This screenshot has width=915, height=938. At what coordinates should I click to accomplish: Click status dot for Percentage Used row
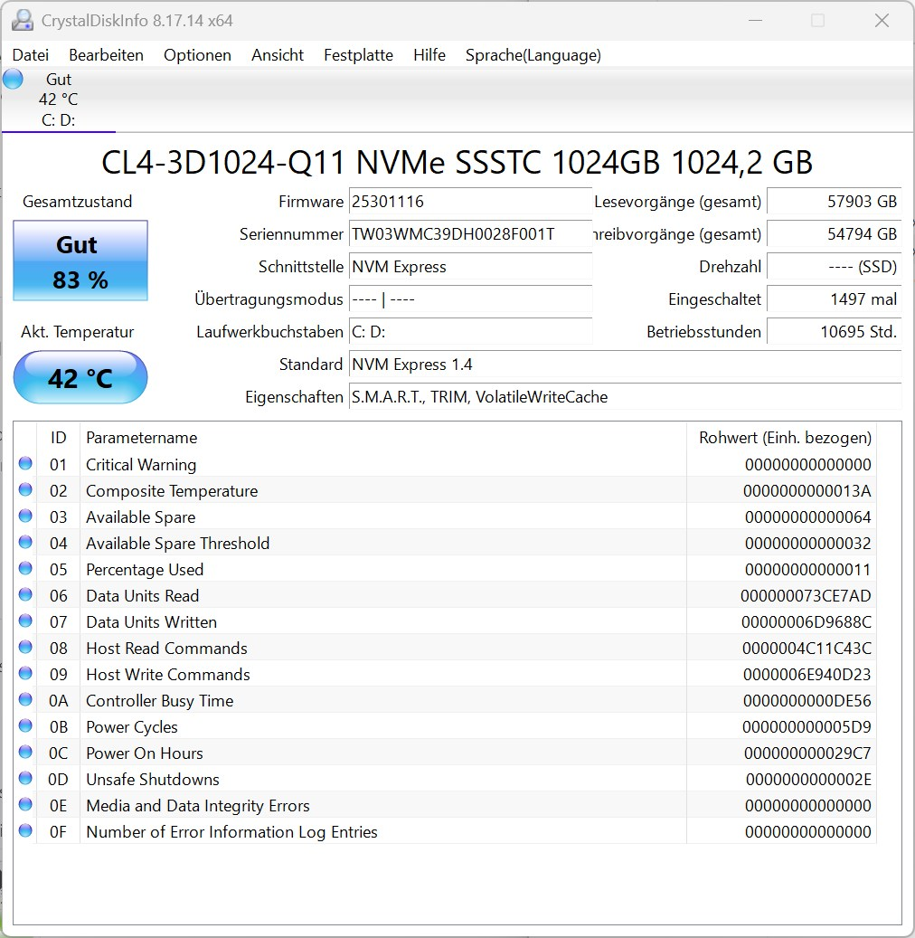coord(25,568)
